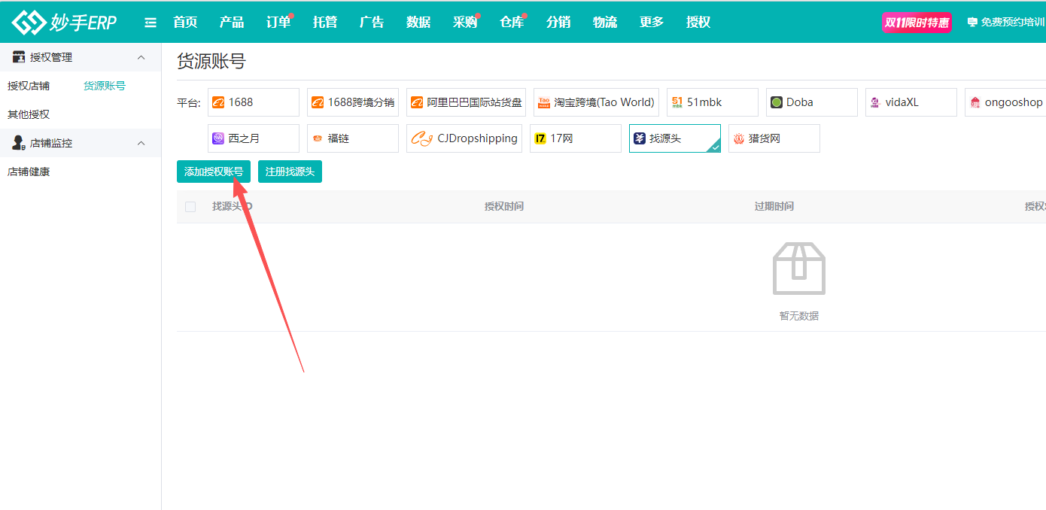
Task: Click the 暂无数据 empty box icon
Action: (799, 269)
